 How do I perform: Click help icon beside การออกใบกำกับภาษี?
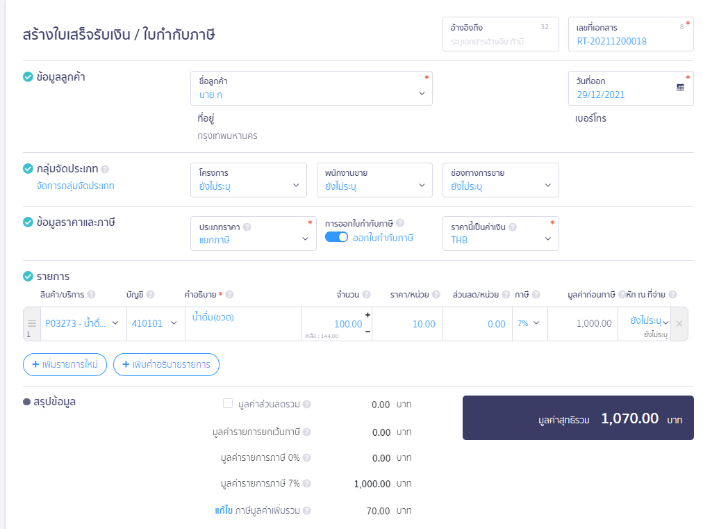[x=400, y=223]
